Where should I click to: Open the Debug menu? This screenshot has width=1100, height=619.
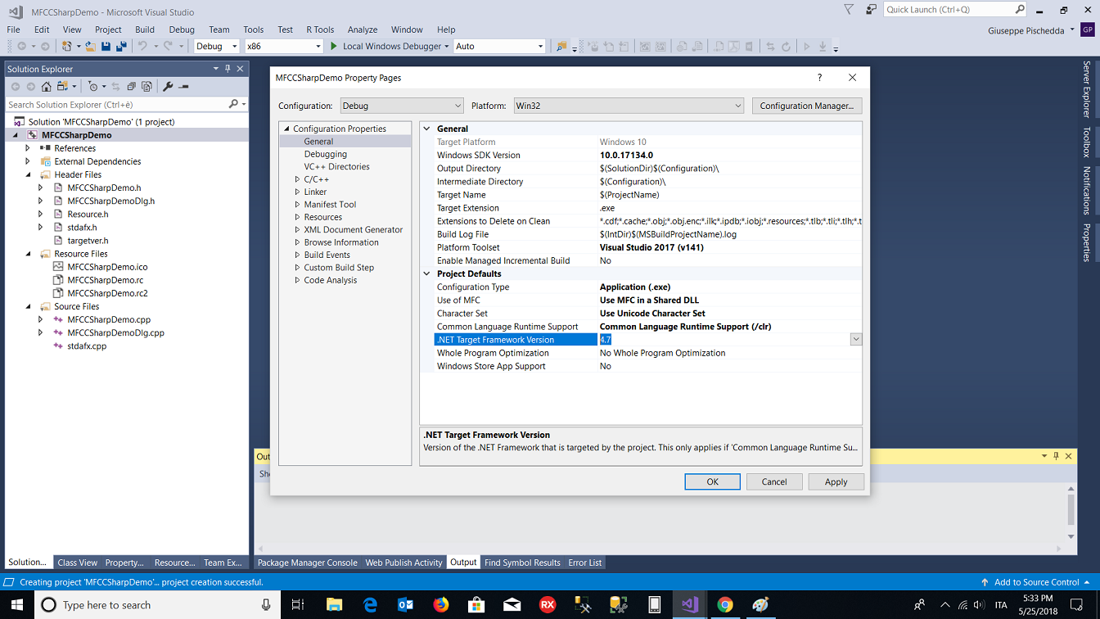point(182,29)
